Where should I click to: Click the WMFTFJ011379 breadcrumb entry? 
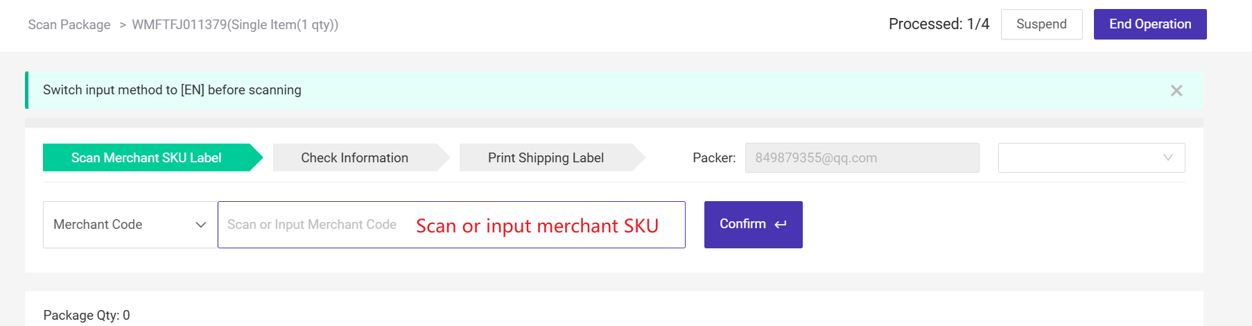point(235,25)
